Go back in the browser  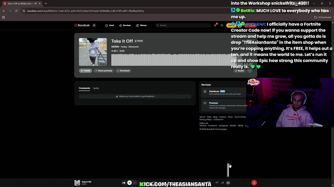point(4,11)
